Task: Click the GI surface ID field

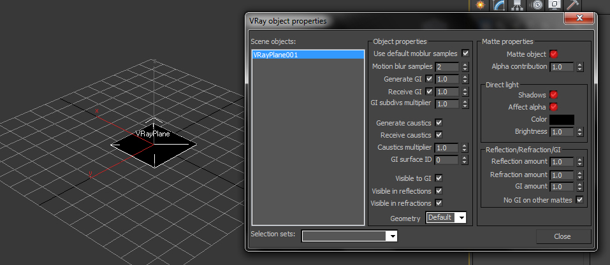Action: (447, 160)
